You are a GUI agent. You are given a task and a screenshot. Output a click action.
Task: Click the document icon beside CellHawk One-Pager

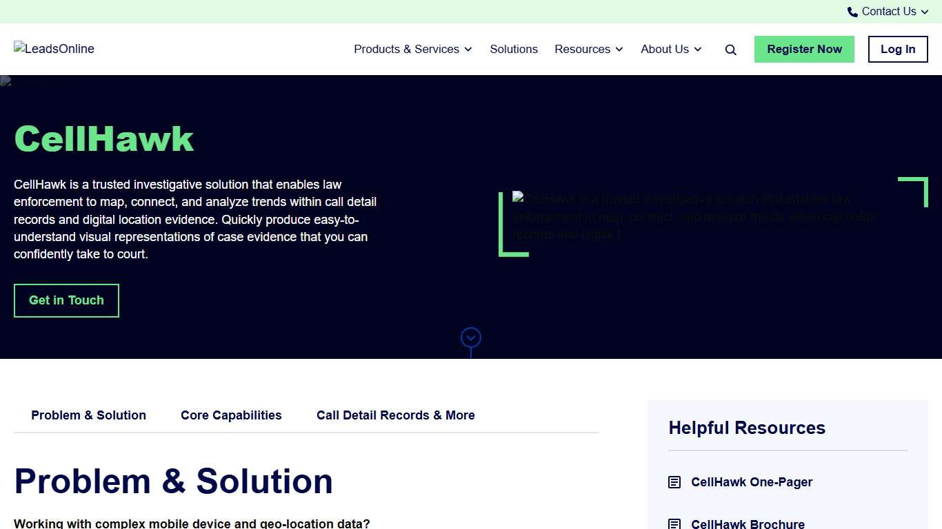[674, 482]
